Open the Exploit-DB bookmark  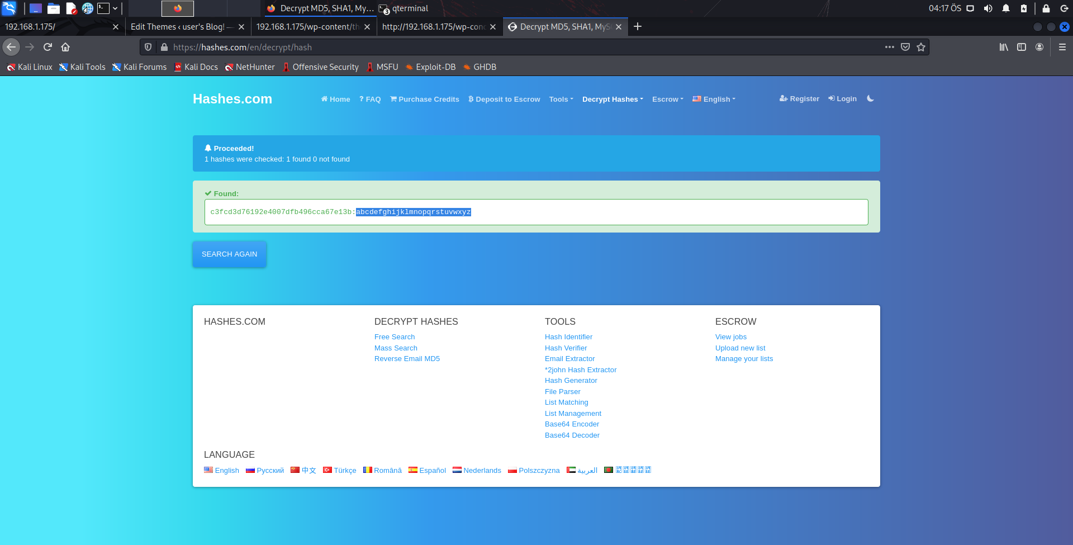[430, 67]
